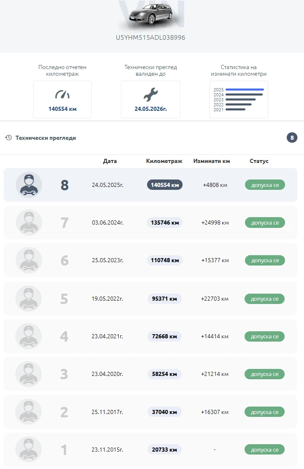Click the 72668 км mileage badge
The width and height of the screenshot is (304, 469).
pyautogui.click(x=164, y=336)
